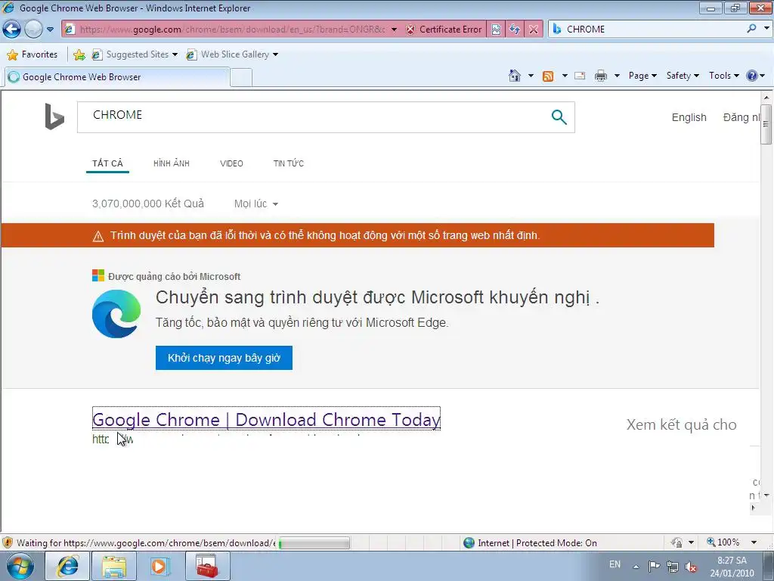
Task: Click the page loading progress bar
Action: pos(314,543)
